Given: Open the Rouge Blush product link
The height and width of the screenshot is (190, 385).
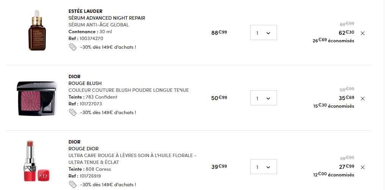Looking at the screenshot, I should (x=85, y=83).
